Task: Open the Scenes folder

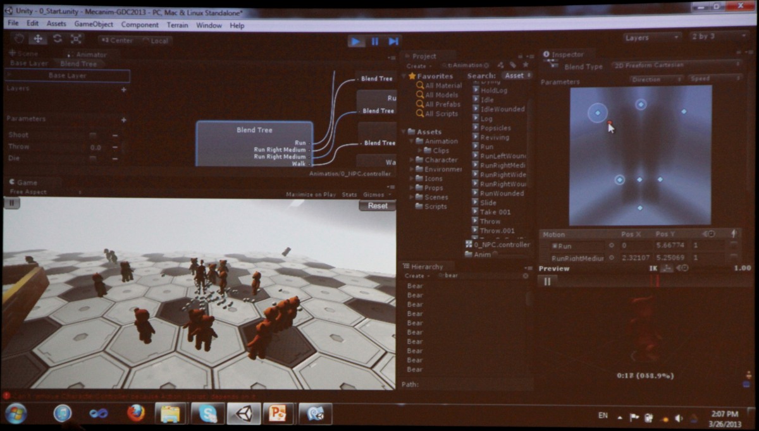Action: [432, 197]
